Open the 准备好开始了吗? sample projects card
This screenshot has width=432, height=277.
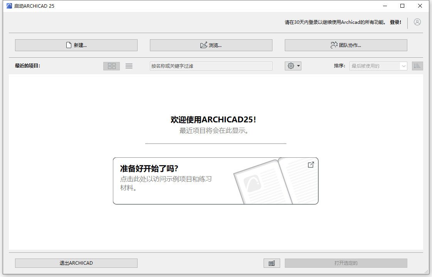pyautogui.click(x=216, y=181)
